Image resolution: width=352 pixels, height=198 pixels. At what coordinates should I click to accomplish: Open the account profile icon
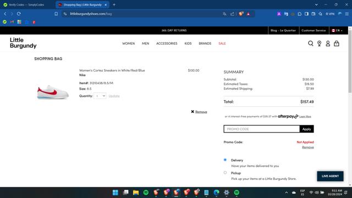[328, 43]
